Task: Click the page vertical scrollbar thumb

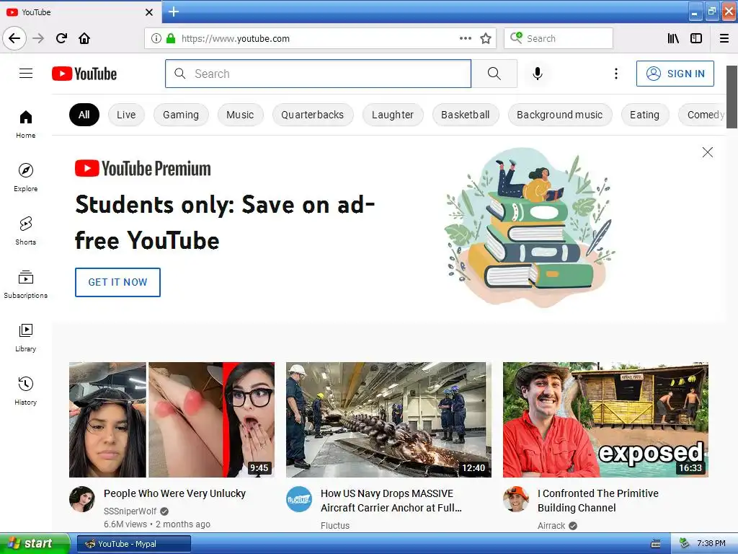Action: click(732, 97)
